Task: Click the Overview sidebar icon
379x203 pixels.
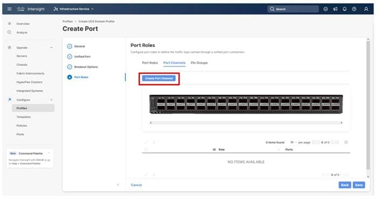Action: (x=9, y=23)
